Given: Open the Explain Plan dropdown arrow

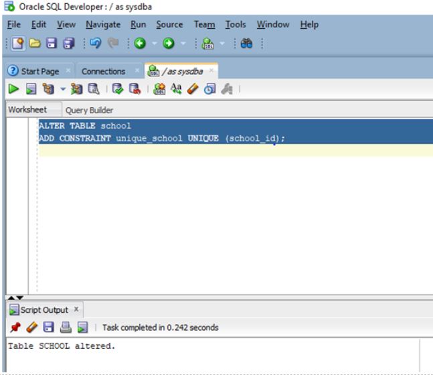Looking at the screenshot, I should (63, 89).
